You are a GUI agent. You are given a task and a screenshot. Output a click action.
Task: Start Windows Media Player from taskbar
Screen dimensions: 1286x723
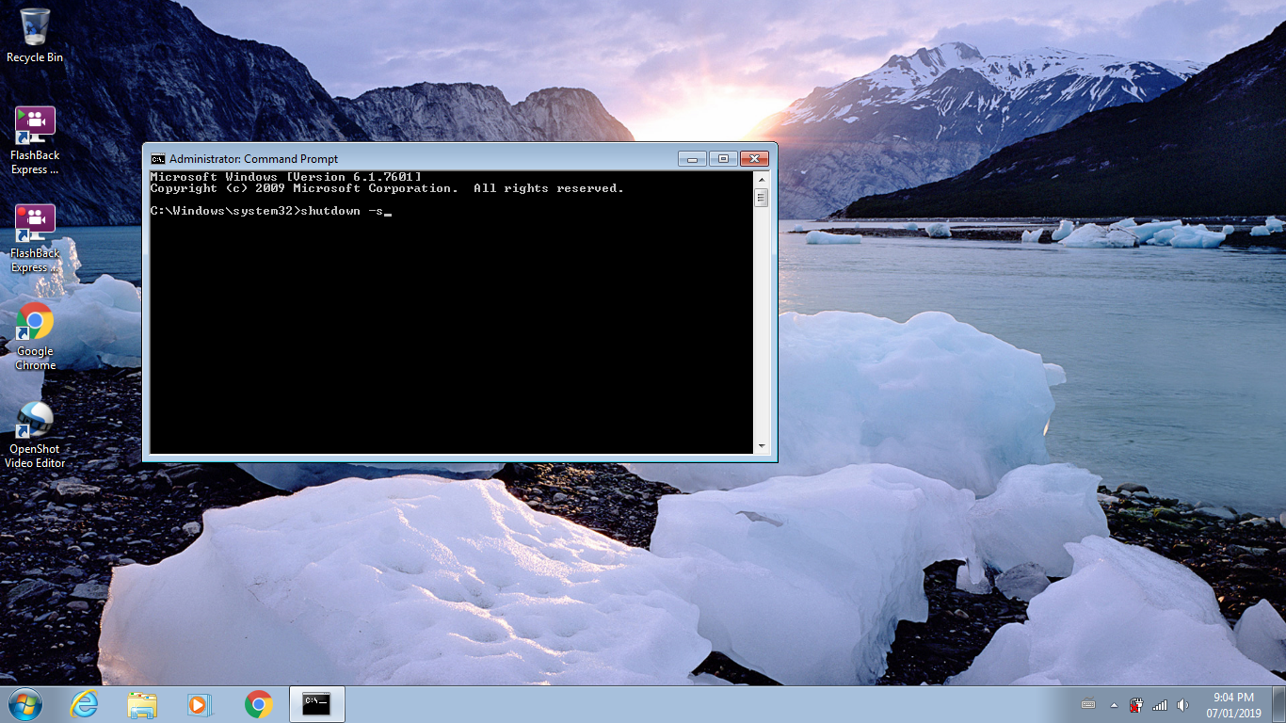click(x=200, y=704)
